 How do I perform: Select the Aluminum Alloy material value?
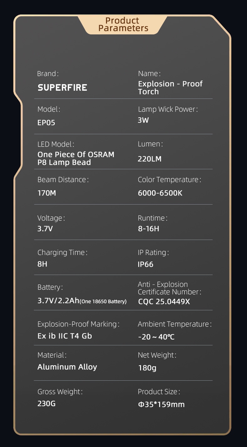tap(67, 367)
